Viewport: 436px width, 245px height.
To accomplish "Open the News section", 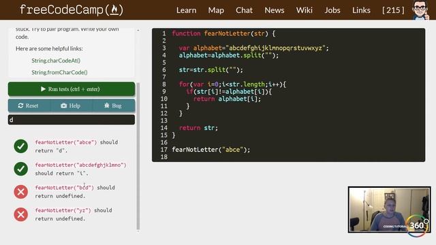I will coord(275,10).
